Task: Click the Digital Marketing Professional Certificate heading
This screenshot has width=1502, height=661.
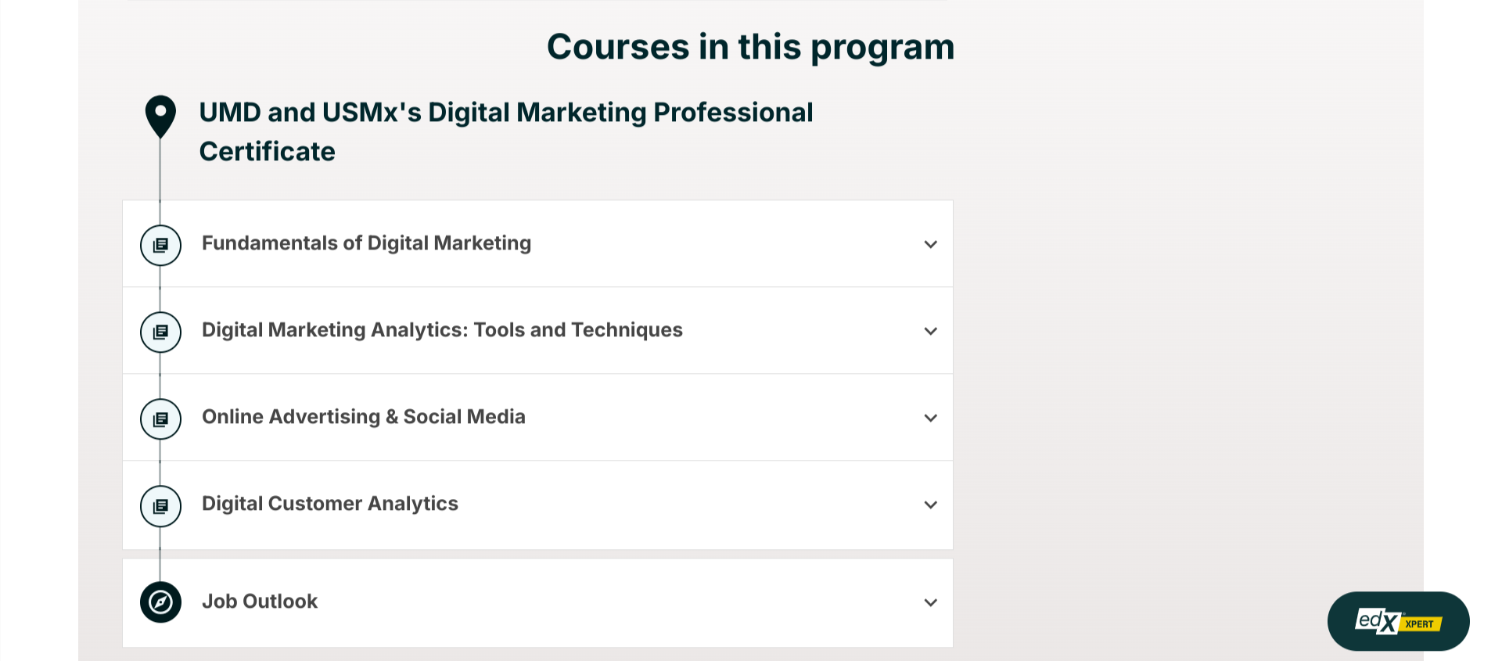Action: [x=505, y=131]
